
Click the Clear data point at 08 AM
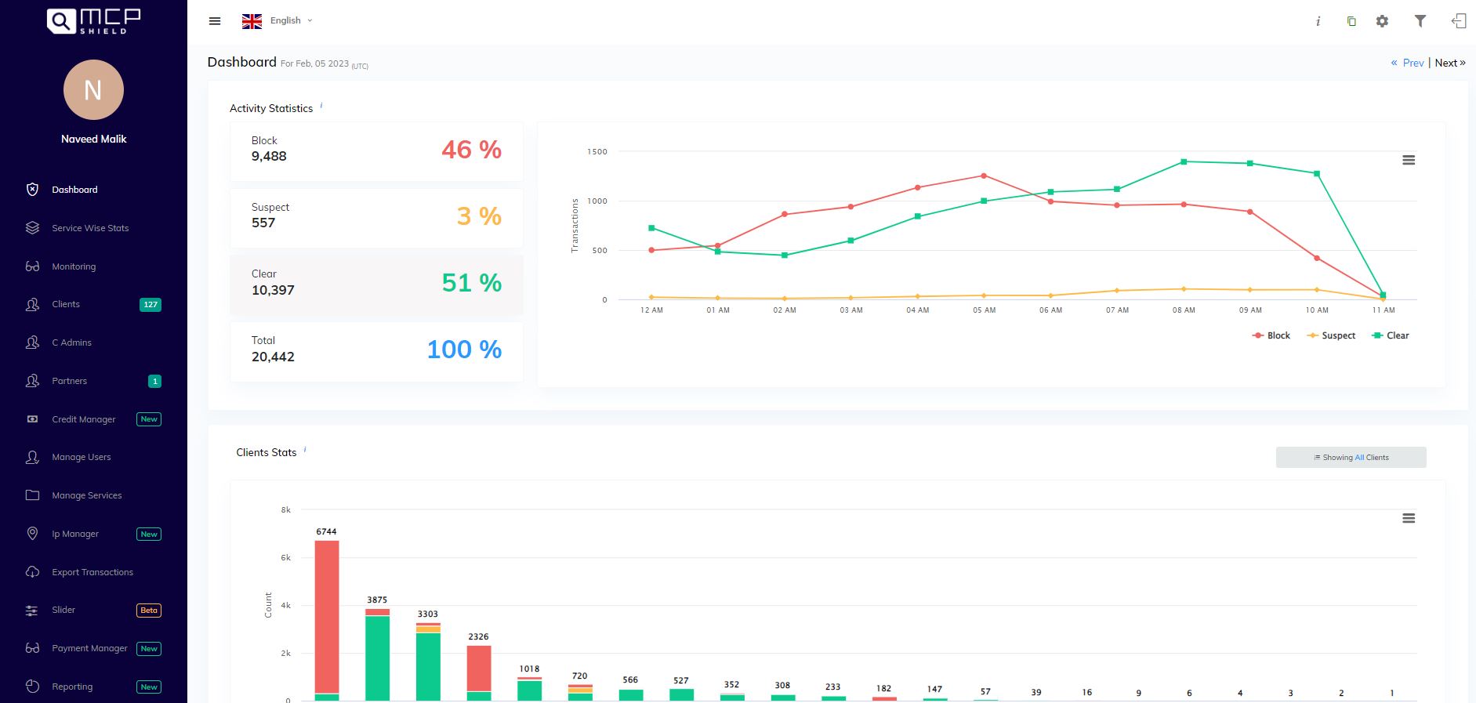point(1184,161)
